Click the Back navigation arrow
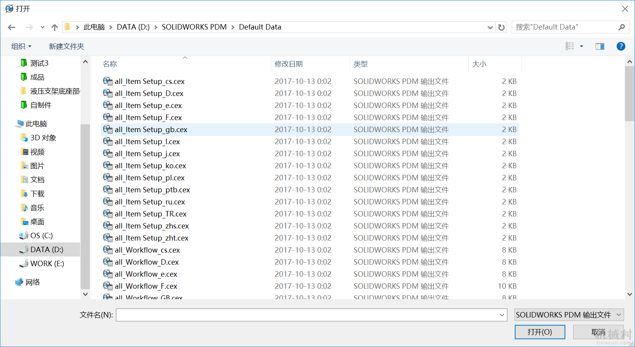This screenshot has height=347, width=635. click(x=12, y=27)
